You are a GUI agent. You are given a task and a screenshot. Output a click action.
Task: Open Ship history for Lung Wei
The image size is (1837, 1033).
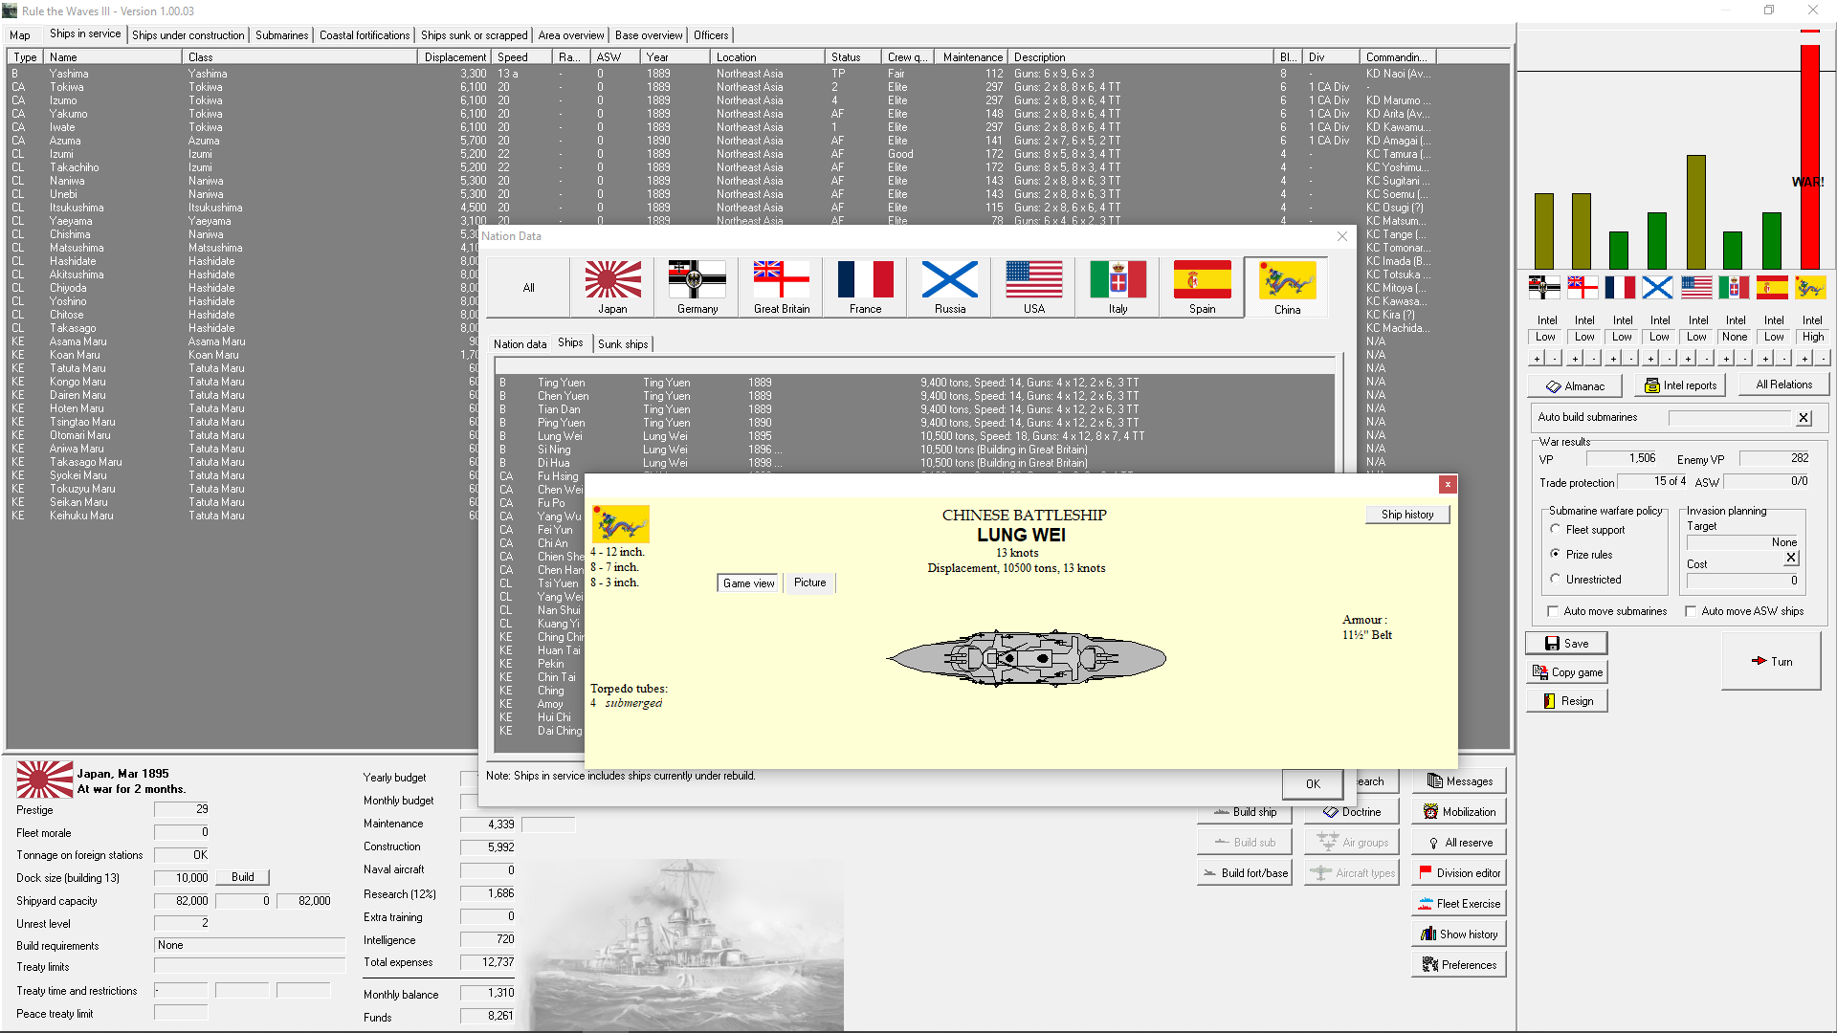point(1407,515)
